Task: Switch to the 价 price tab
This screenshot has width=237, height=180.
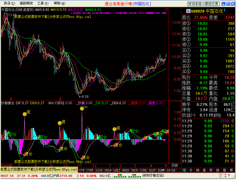Action: tap(191, 170)
